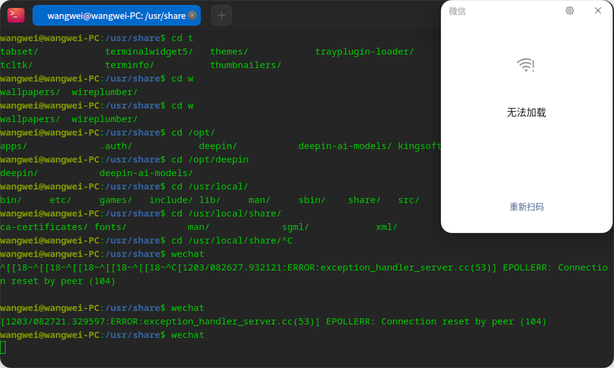The height and width of the screenshot is (368, 614).
Task: Click the kingsoft entry in the terminal output
Action: tap(419, 146)
